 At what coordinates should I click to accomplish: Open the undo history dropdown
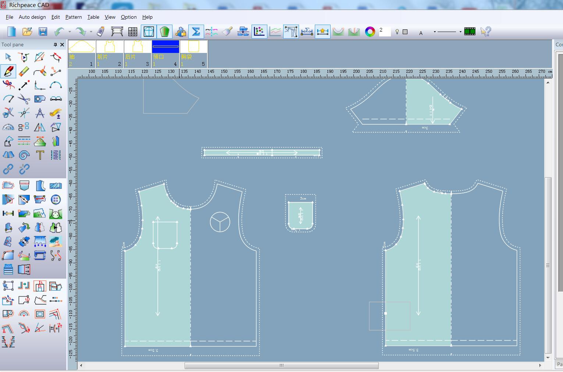click(70, 32)
